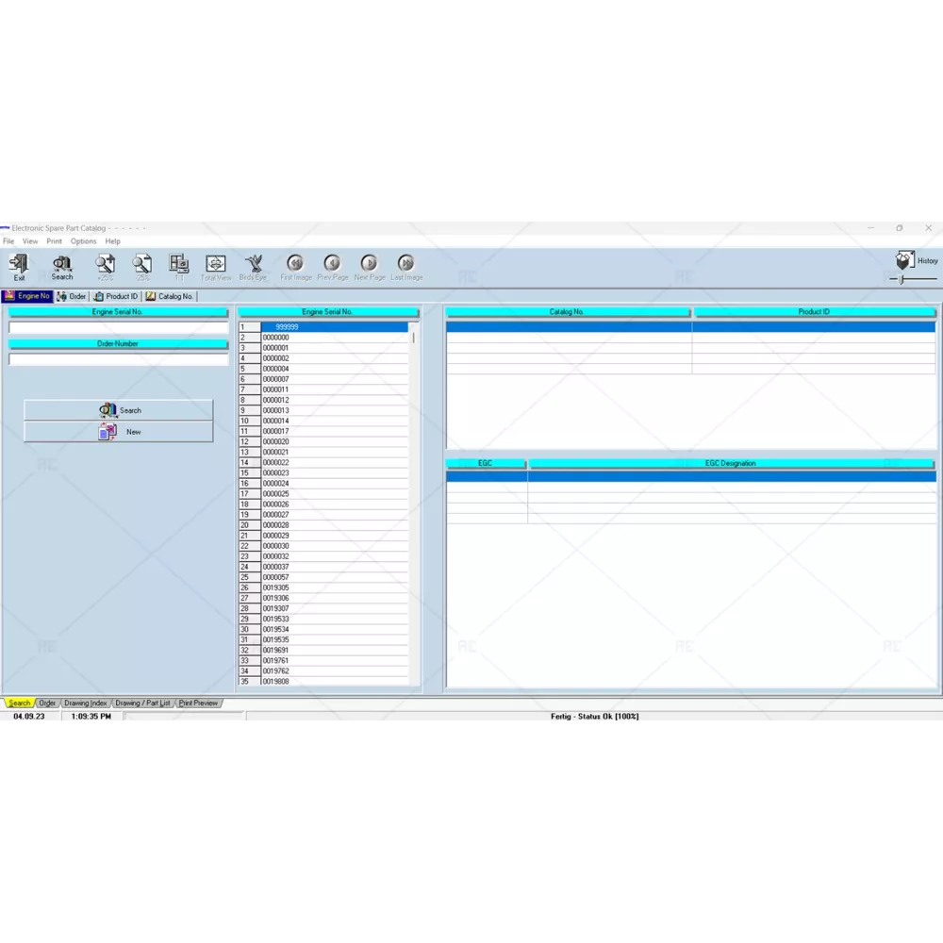Open the History icon

point(906,260)
